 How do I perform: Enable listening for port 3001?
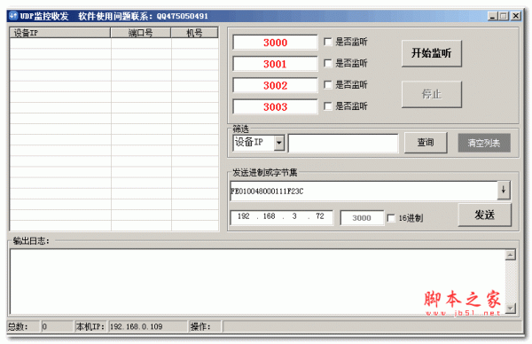328,63
